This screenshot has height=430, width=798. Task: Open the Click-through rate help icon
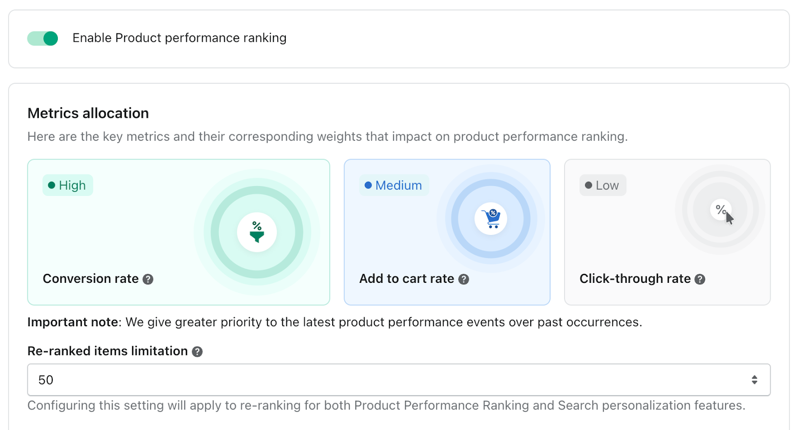click(700, 279)
